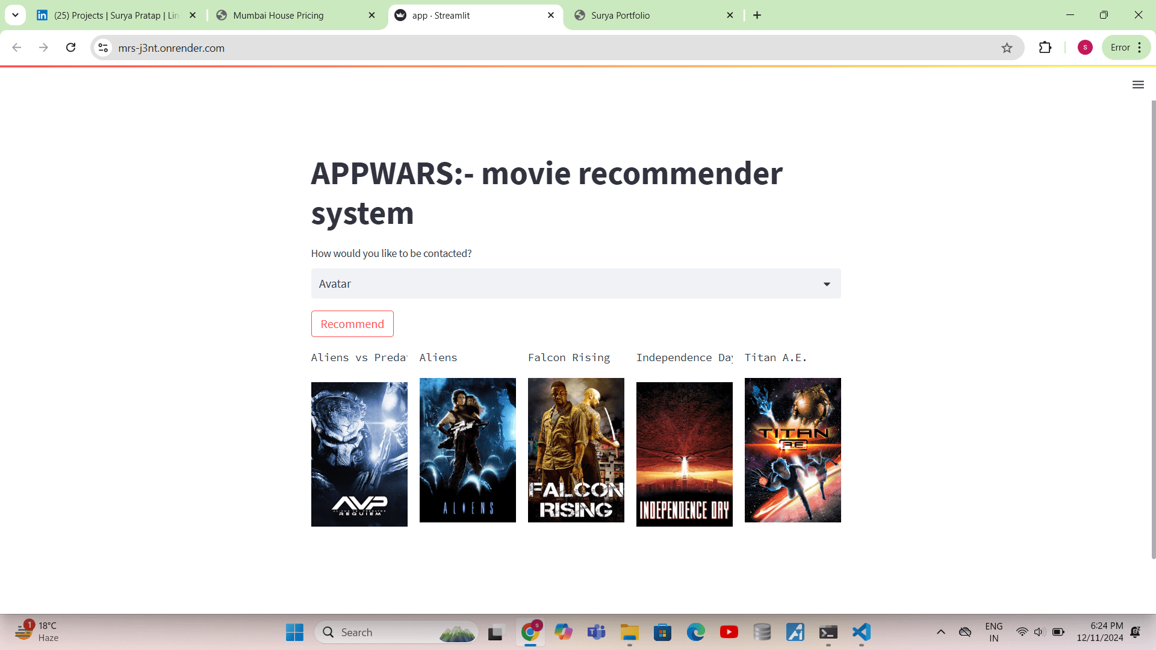Click the Error browser update button
This screenshot has height=650, width=1156.
click(x=1120, y=48)
